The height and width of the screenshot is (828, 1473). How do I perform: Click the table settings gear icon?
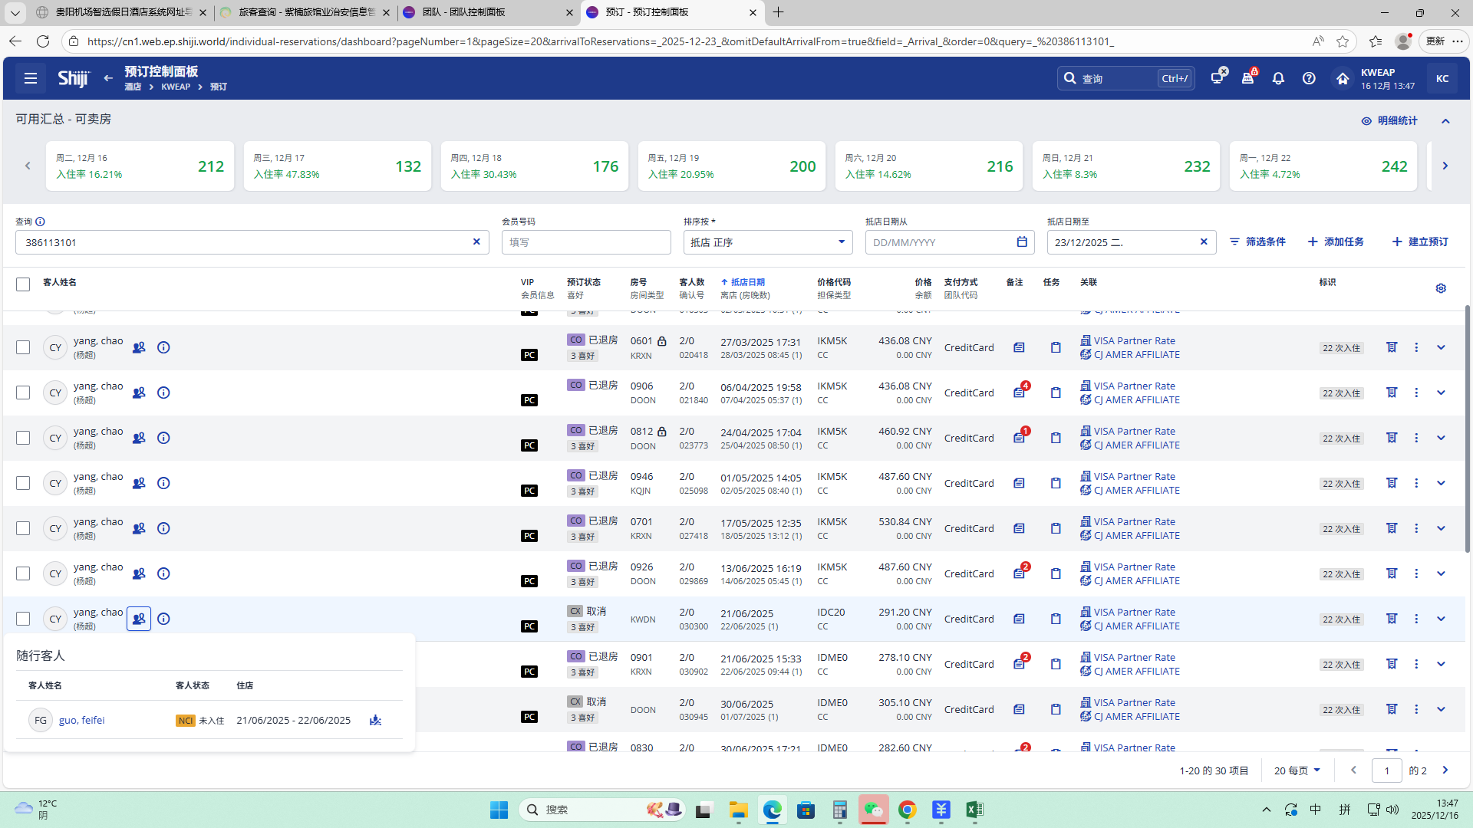1441,288
